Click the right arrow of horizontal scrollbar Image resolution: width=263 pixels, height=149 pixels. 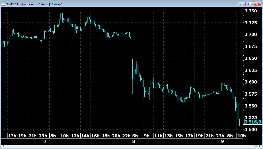point(260,146)
